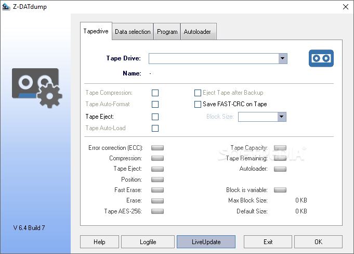Click the tape-with-gear logo in sidebar

coord(37,88)
